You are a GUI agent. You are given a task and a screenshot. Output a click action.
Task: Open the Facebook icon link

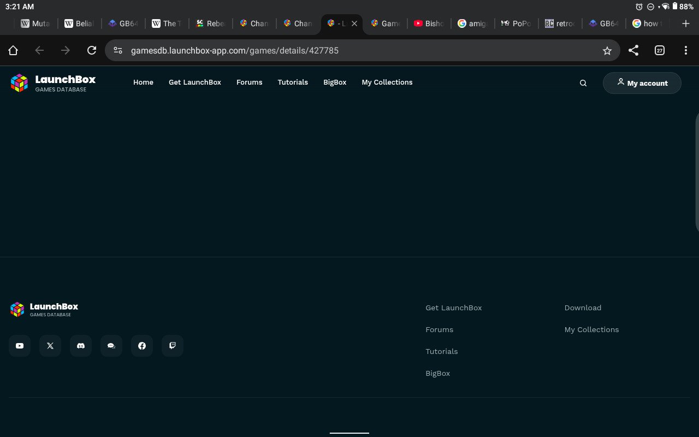tap(142, 346)
